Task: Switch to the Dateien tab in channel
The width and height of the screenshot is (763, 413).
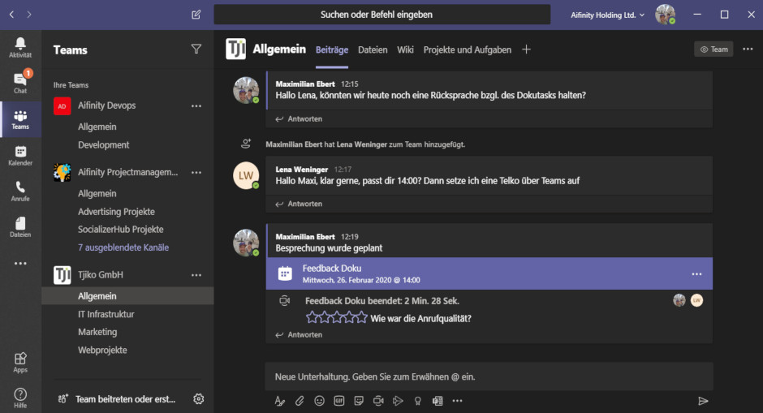Action: [x=373, y=49]
